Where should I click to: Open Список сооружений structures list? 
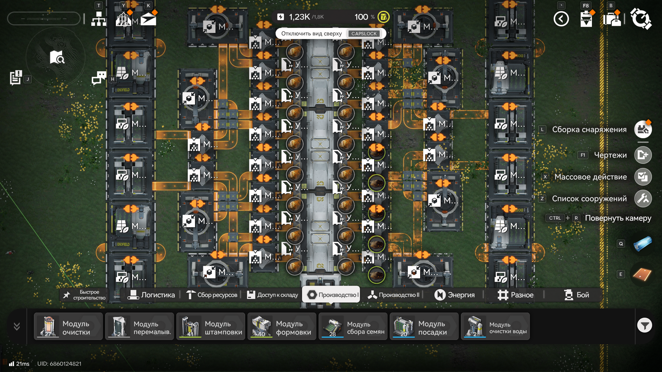tap(643, 199)
